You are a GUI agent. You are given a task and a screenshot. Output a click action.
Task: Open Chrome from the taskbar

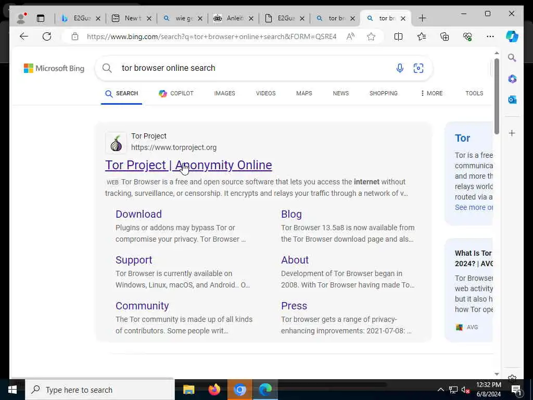(x=239, y=390)
